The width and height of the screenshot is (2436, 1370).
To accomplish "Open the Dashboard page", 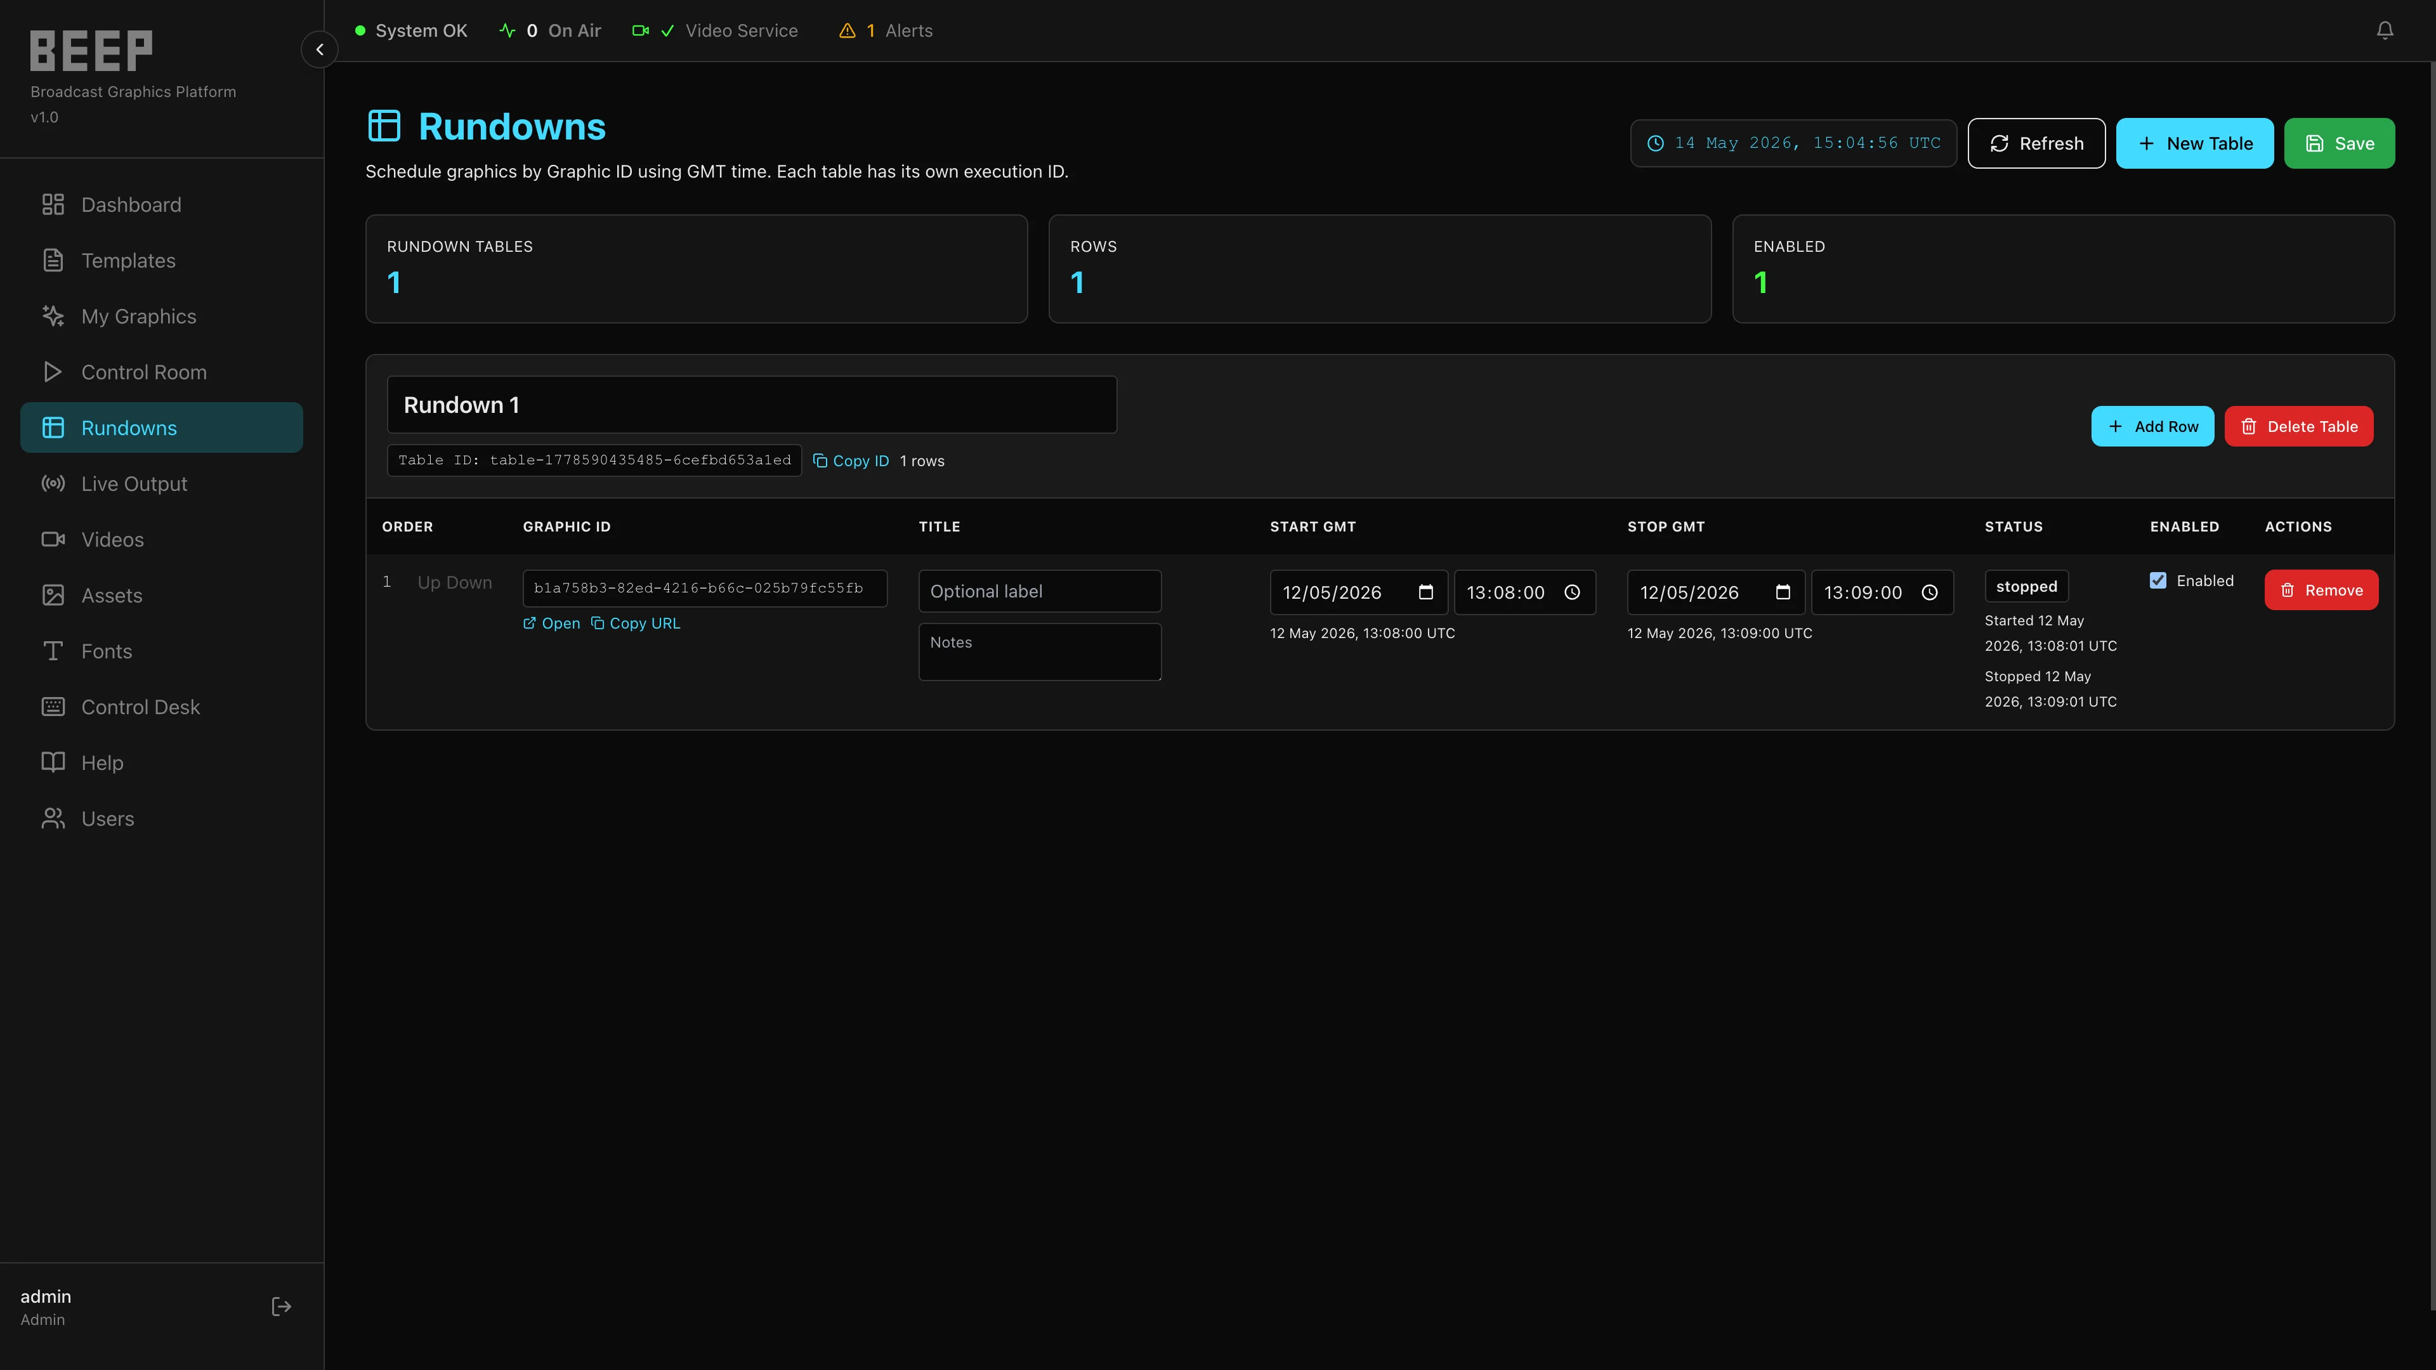I will pos(162,204).
